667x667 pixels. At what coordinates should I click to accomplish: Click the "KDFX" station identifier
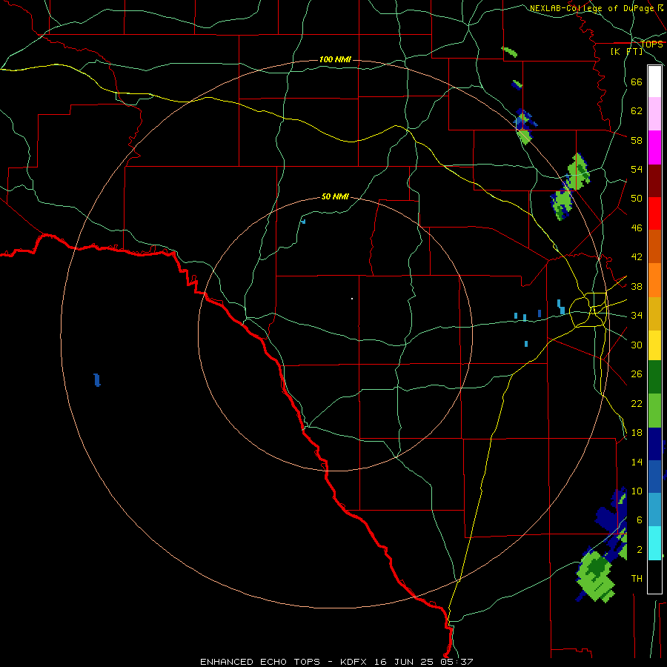pyautogui.click(x=353, y=662)
